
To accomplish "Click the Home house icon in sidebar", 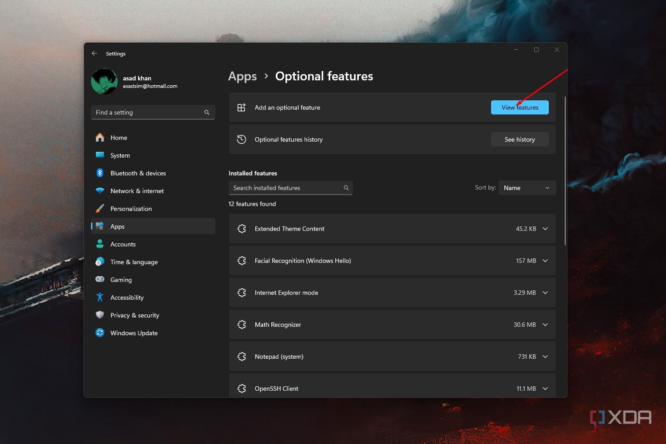I will [100, 138].
